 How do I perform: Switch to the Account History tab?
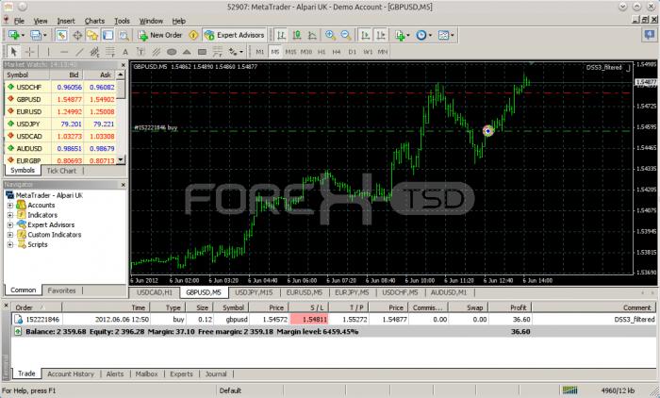[71, 374]
